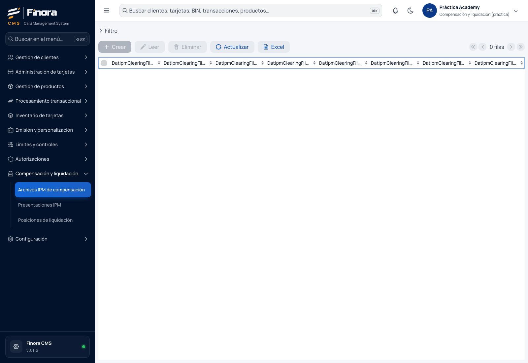The image size is (528, 363).
Task: Refresh the table with Actualizar
Action: pos(232,47)
